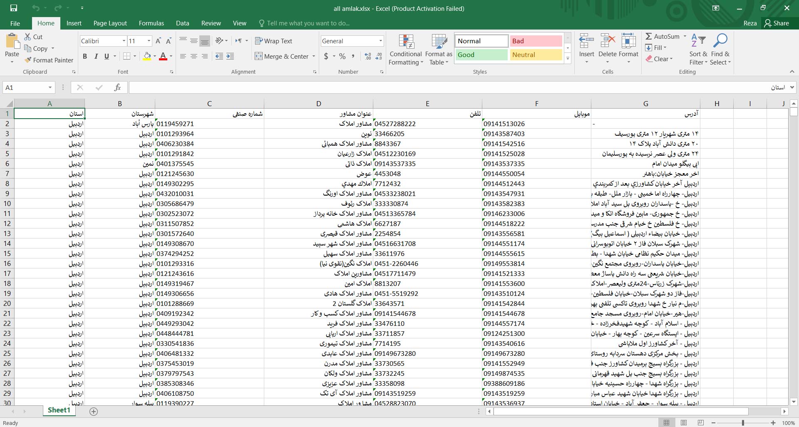Click the zoom slider in status bar

coord(743,423)
